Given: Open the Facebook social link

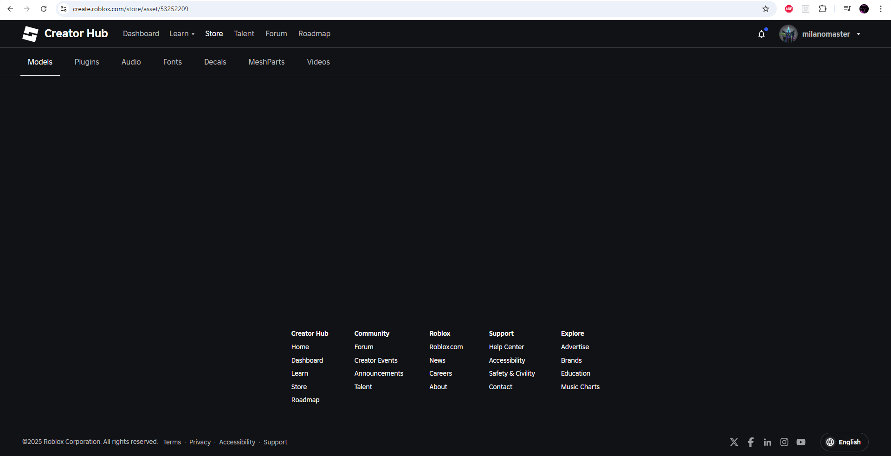Looking at the screenshot, I should coord(751,442).
